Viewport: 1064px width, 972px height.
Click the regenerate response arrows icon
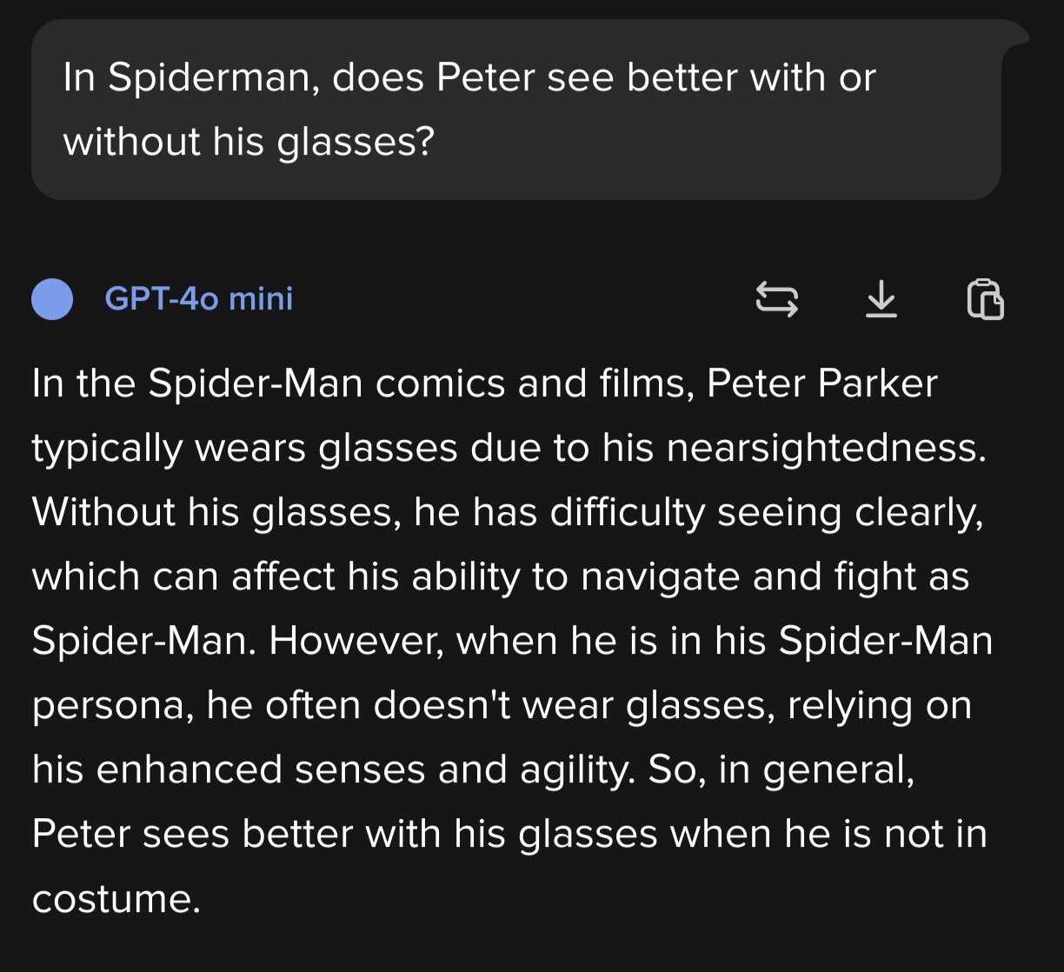pyautogui.click(x=775, y=299)
